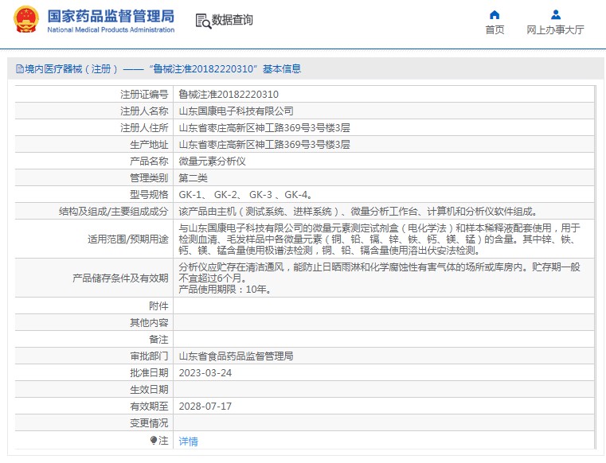Select the 注册人住所 address value
Image resolution: width=606 pixels, height=463 pixels.
pyautogui.click(x=264, y=128)
